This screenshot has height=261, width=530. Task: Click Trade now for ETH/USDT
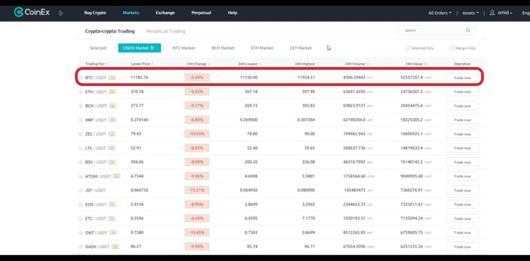tap(462, 92)
